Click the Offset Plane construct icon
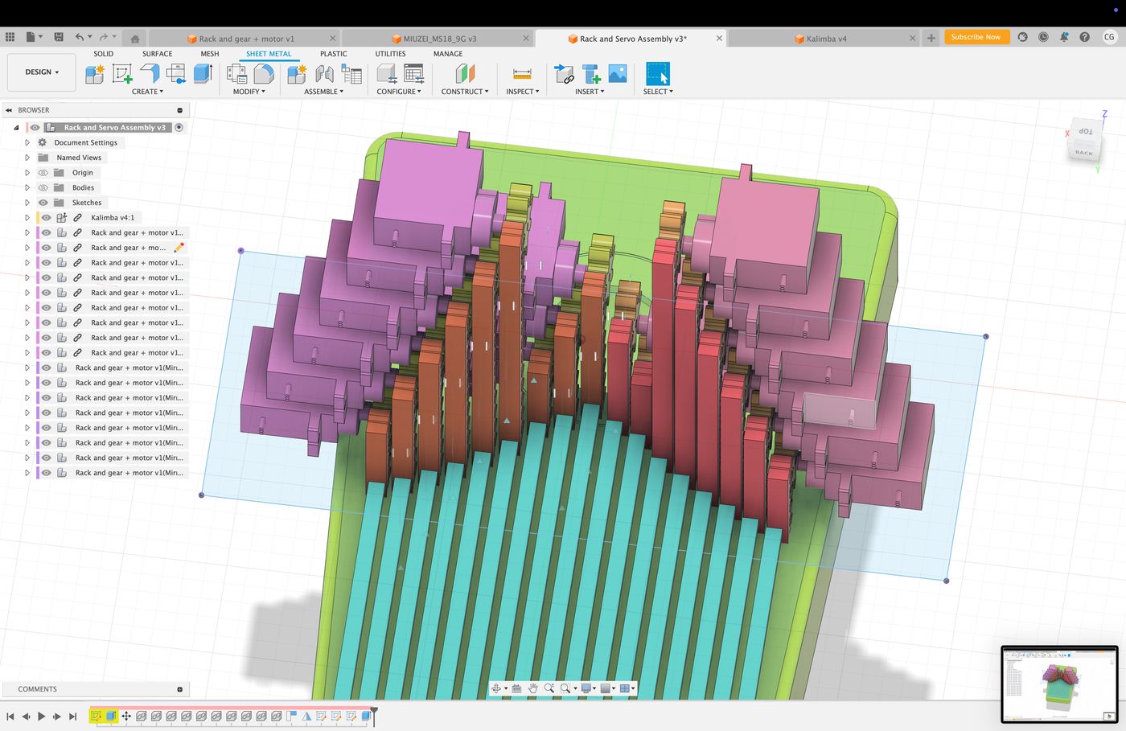Viewport: 1126px width, 731px height. click(465, 74)
